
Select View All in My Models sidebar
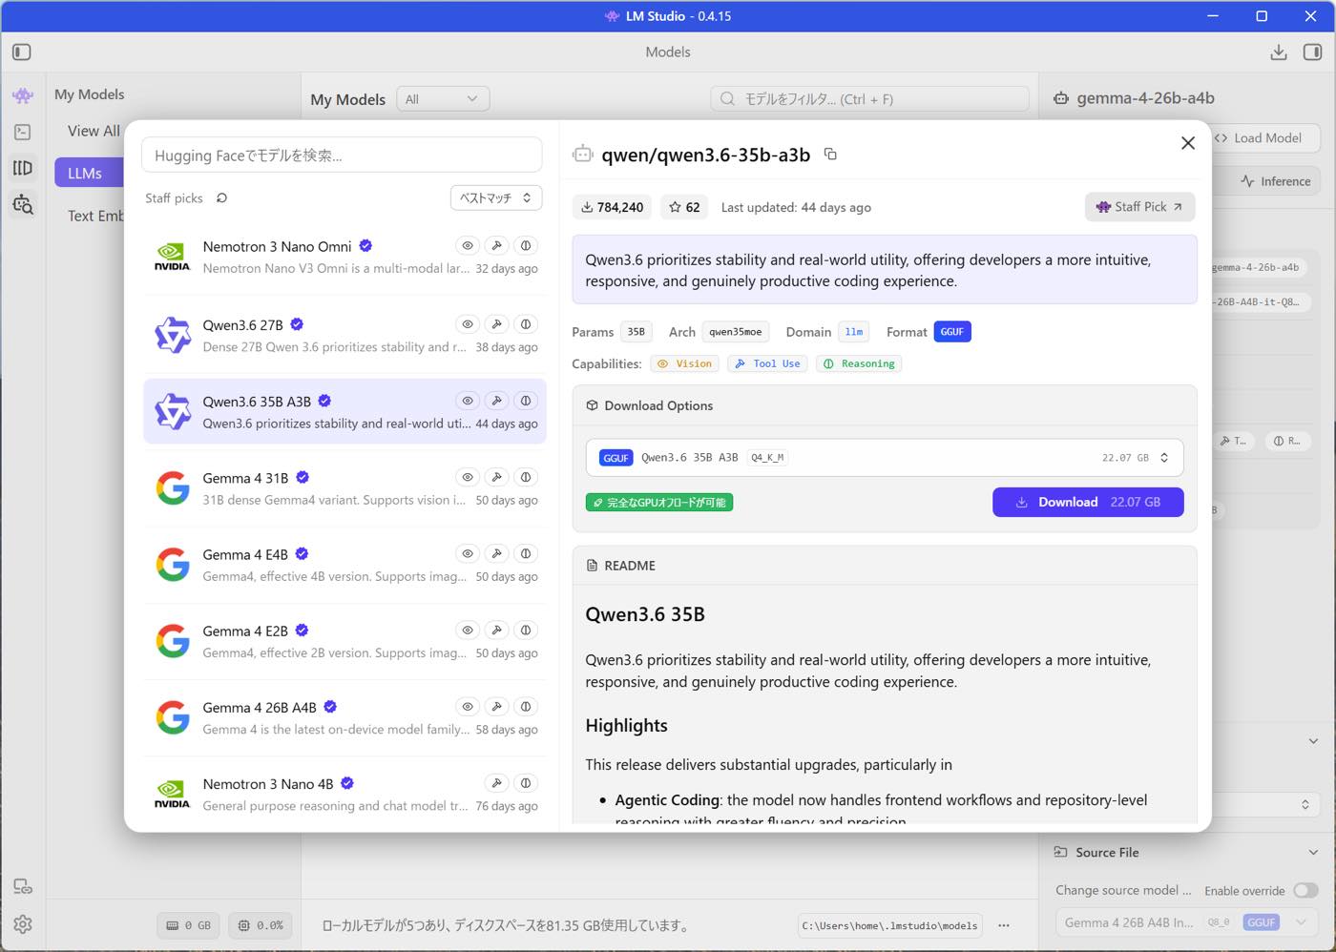click(94, 131)
